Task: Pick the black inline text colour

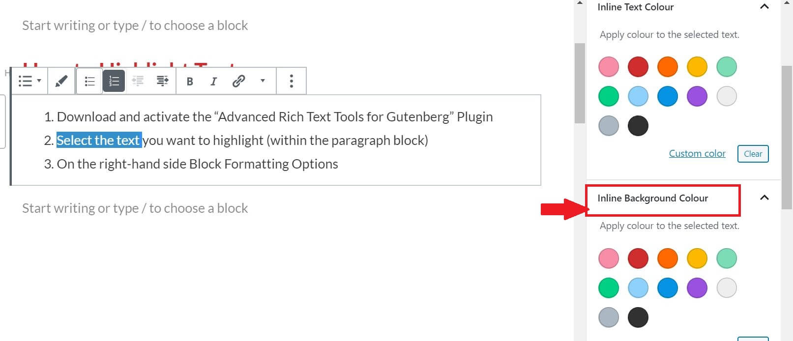Action: tap(638, 126)
